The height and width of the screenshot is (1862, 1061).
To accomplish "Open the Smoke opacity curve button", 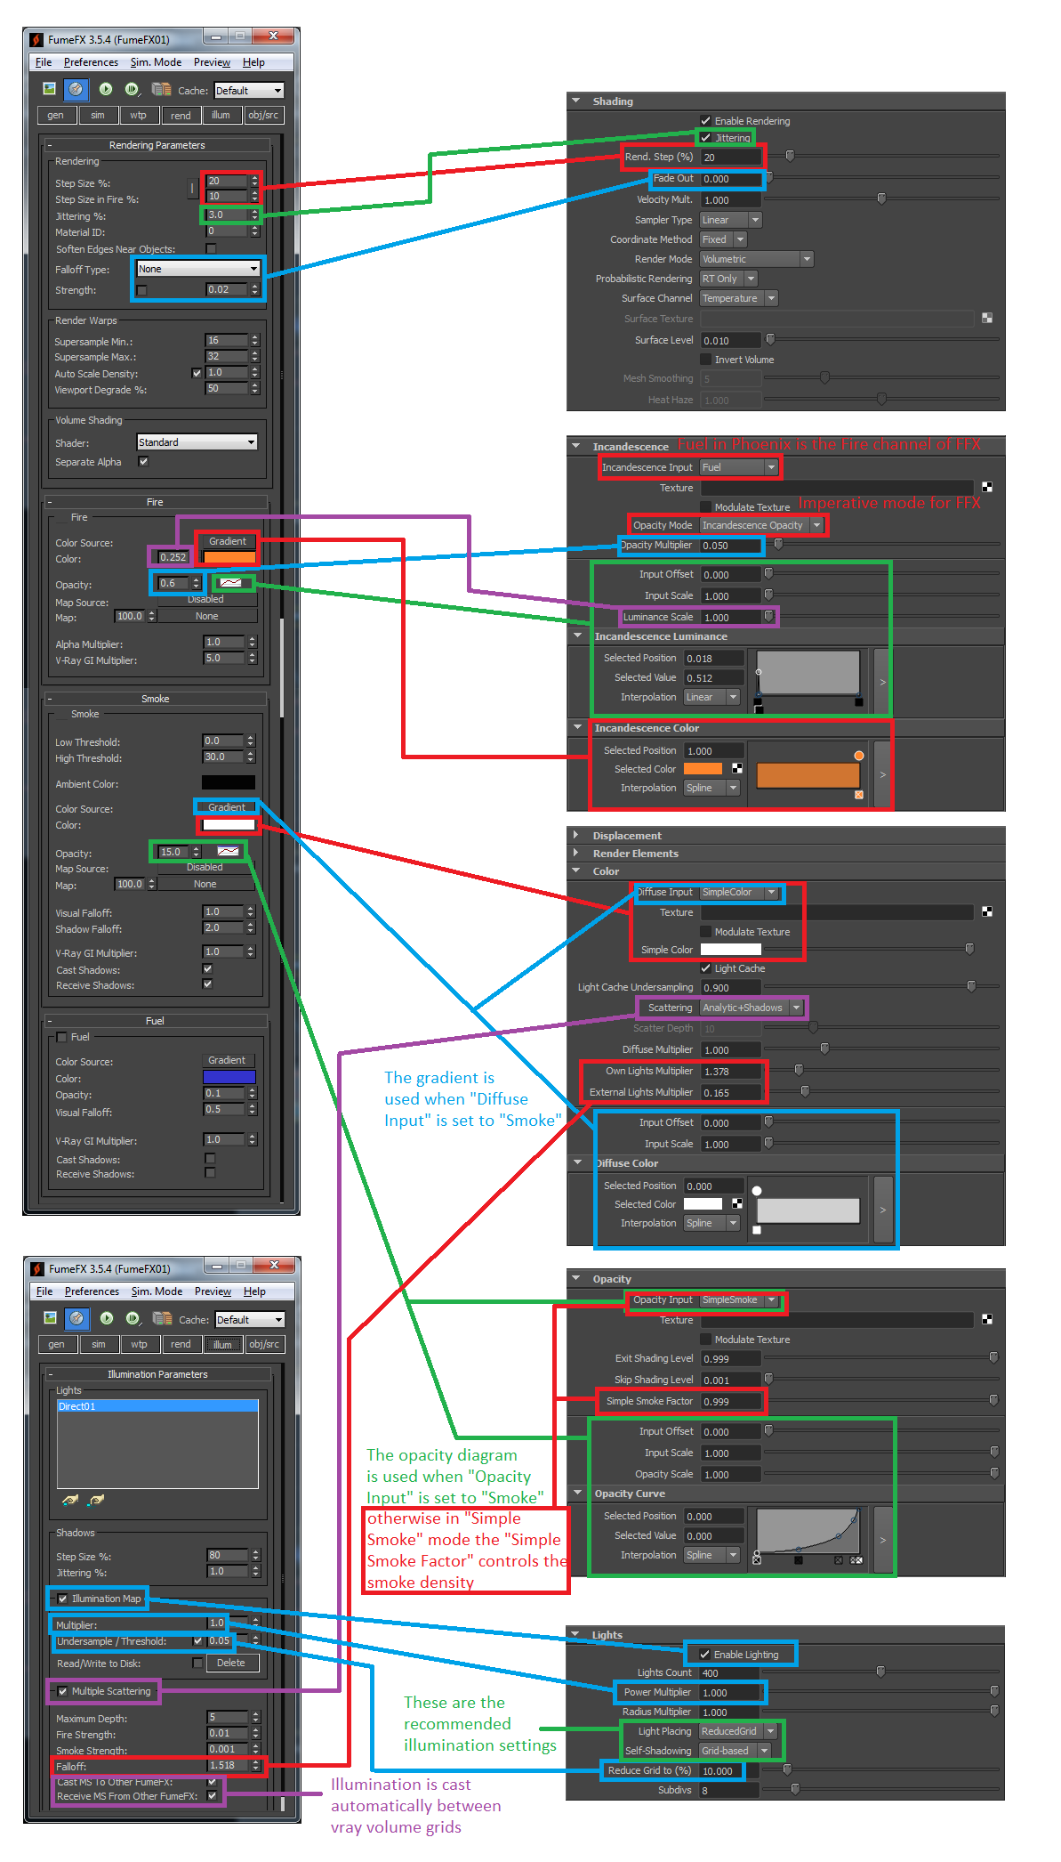I will (x=229, y=852).
